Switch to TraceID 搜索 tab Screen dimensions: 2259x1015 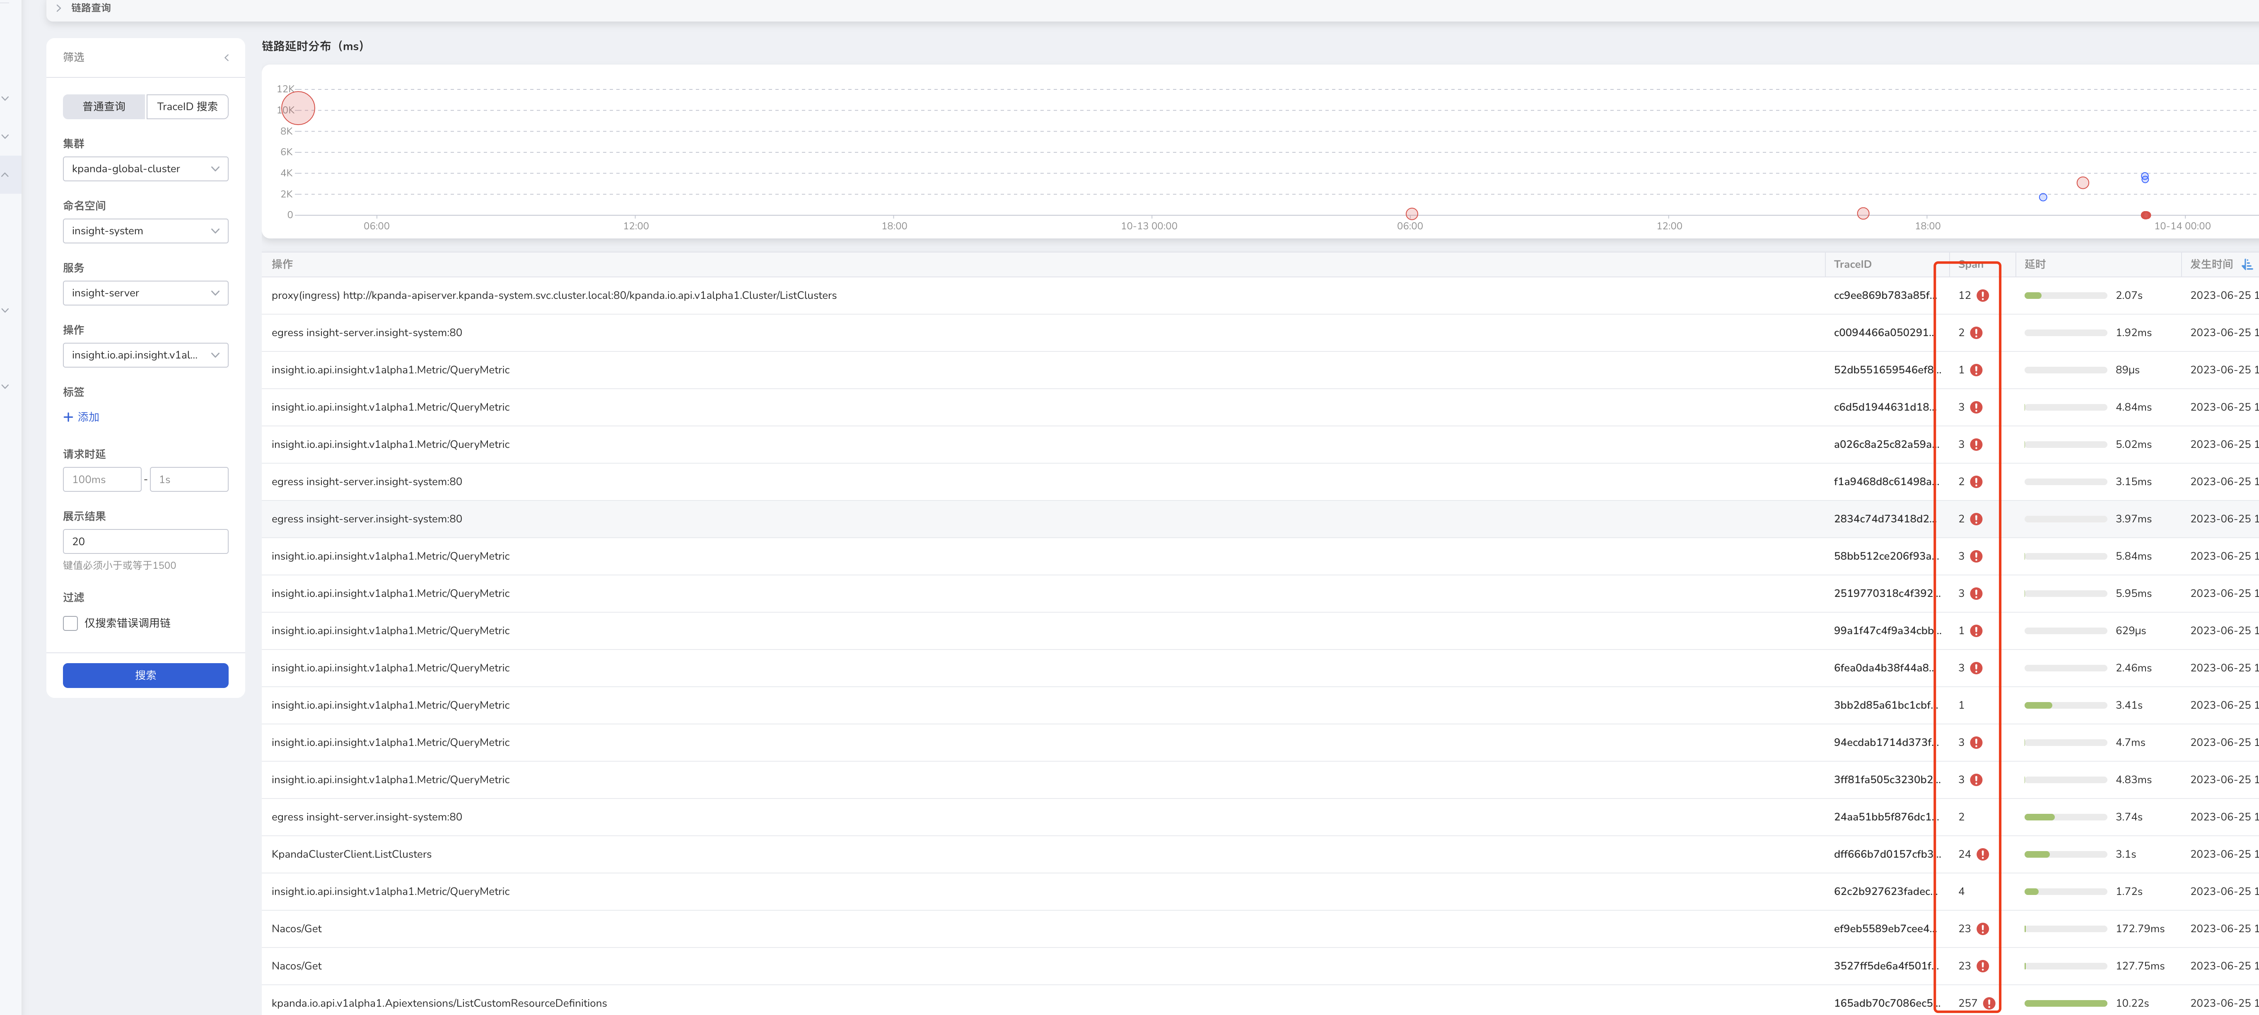tap(188, 107)
